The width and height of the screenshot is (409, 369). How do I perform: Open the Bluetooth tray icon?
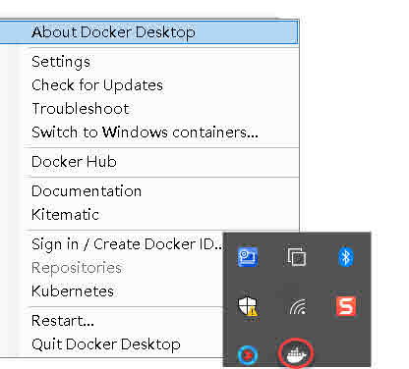click(346, 257)
